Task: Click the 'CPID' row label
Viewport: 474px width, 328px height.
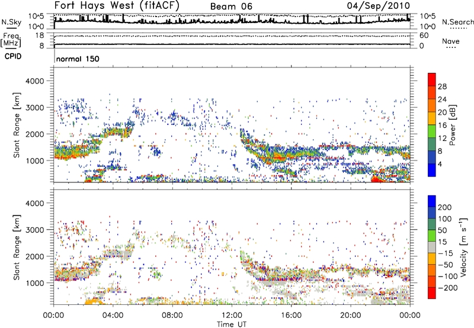Action: pos(13,56)
